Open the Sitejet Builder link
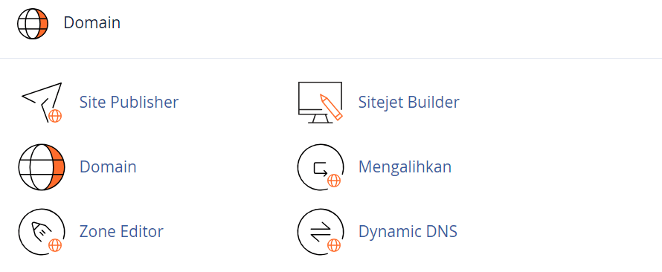This screenshot has height=272, width=662. [x=408, y=102]
